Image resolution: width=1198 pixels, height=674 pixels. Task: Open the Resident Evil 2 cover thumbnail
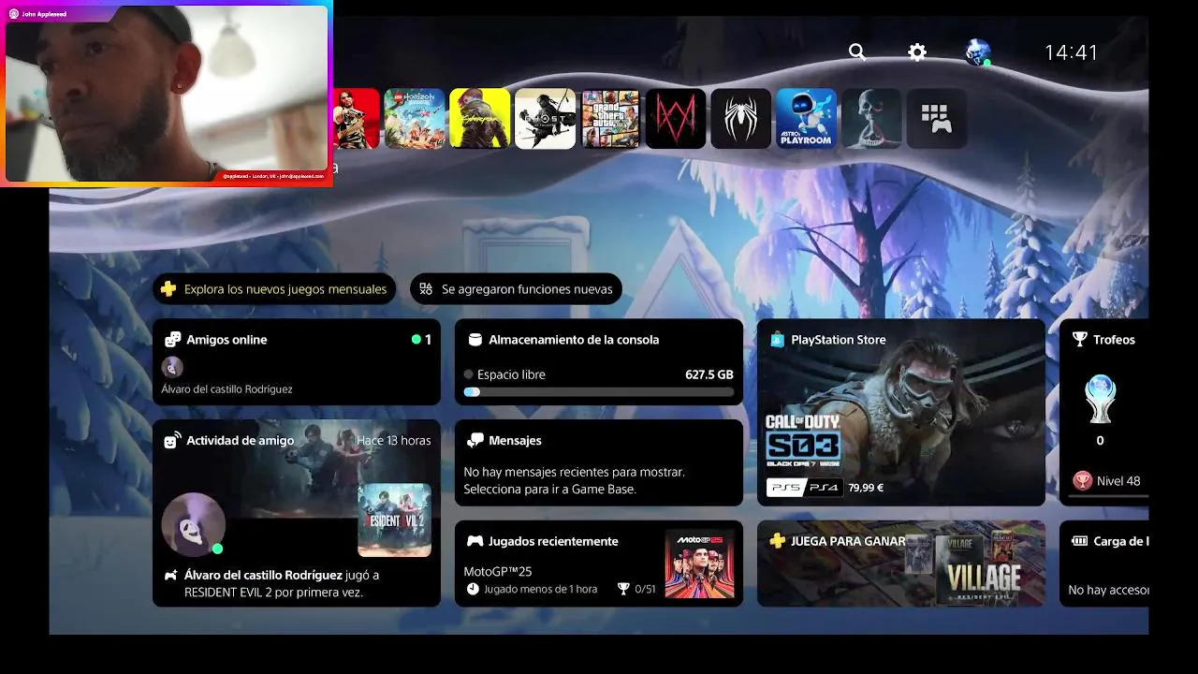[x=394, y=520]
